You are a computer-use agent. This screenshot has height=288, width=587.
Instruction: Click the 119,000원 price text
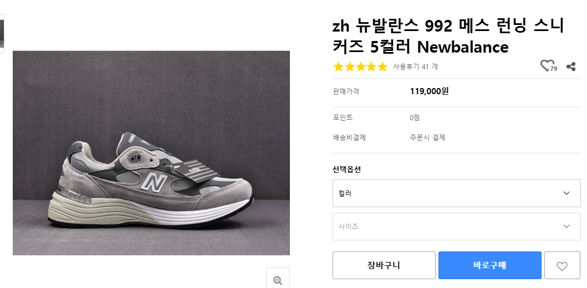(x=429, y=91)
